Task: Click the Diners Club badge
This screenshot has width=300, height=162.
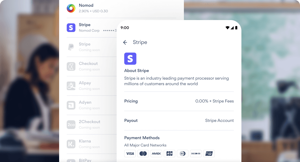Action: tap(183, 153)
